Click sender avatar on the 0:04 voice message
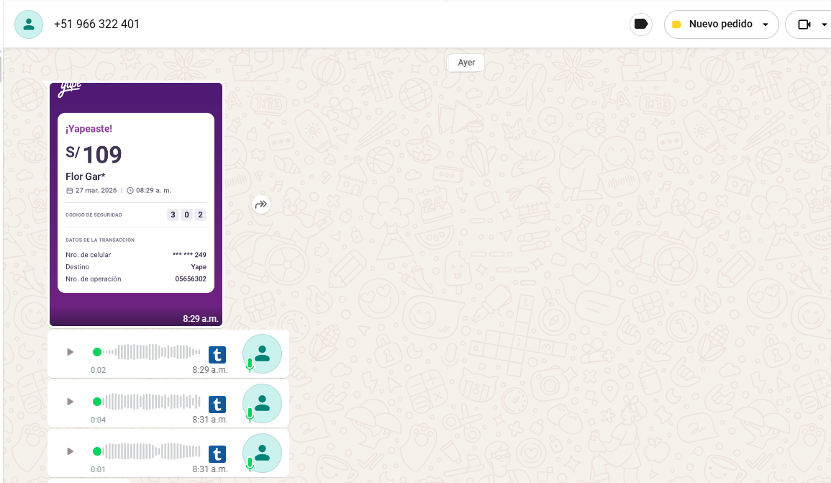 click(262, 403)
